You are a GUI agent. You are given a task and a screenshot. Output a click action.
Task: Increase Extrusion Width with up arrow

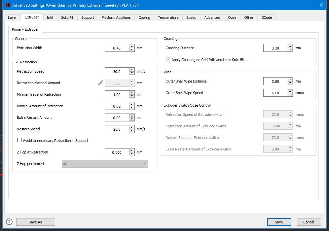[x=132, y=46]
